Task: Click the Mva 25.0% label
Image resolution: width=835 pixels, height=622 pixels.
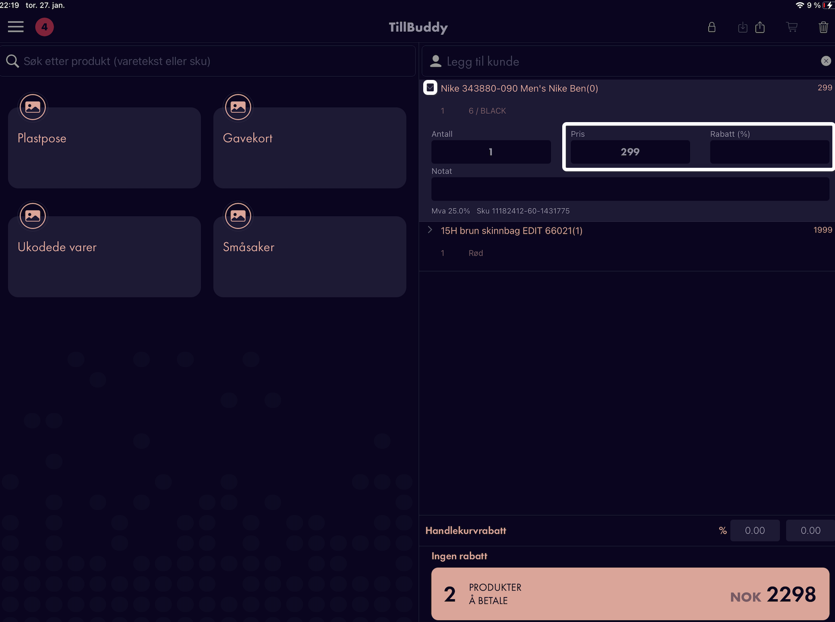Action: [x=450, y=211]
